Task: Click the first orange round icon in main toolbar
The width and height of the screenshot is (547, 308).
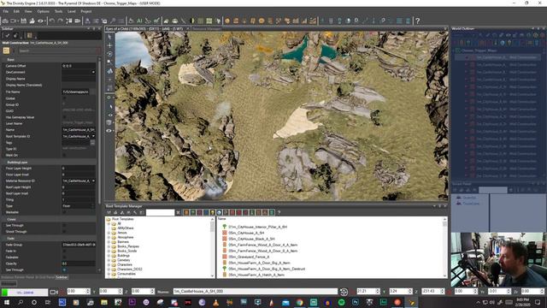Action: click(227, 21)
